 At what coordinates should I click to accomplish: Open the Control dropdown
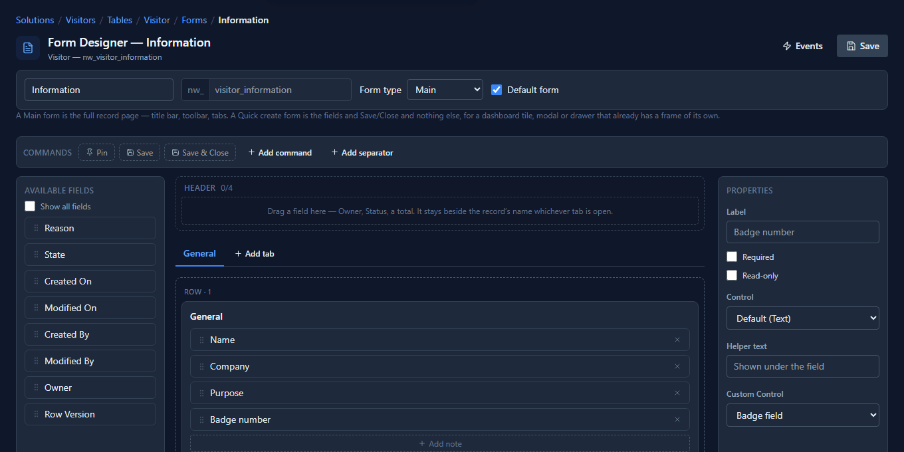pos(803,318)
